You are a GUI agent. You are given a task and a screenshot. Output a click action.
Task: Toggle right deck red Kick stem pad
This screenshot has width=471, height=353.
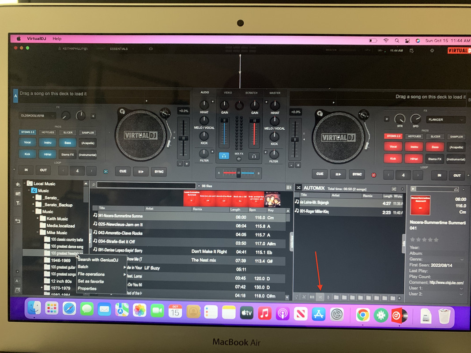(393, 158)
